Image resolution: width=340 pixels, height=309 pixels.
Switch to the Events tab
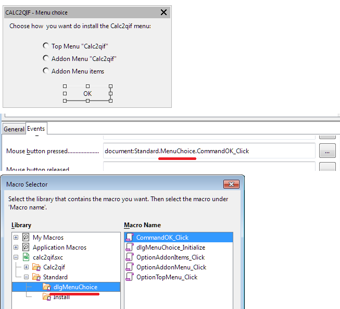tap(36, 129)
